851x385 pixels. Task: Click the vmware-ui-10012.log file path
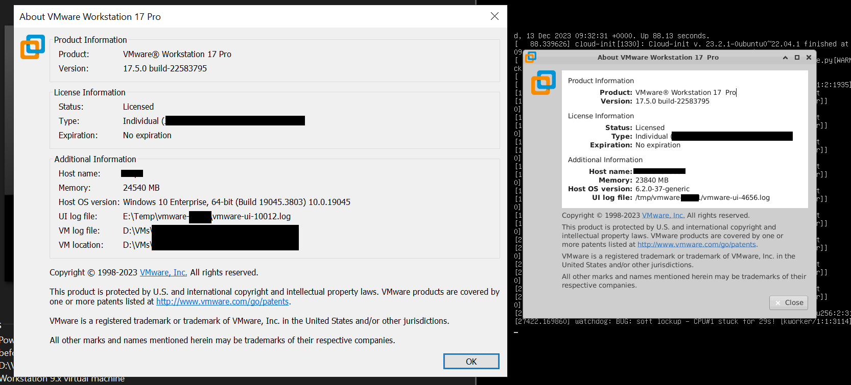click(x=207, y=216)
